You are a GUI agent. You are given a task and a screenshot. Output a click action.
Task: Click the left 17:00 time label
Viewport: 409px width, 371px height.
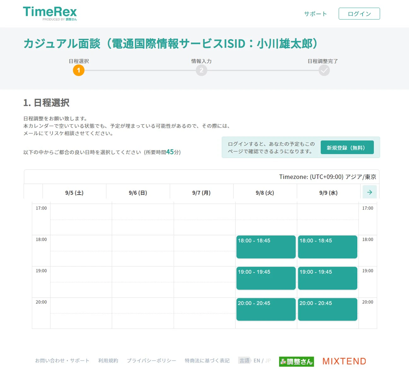pos(41,208)
